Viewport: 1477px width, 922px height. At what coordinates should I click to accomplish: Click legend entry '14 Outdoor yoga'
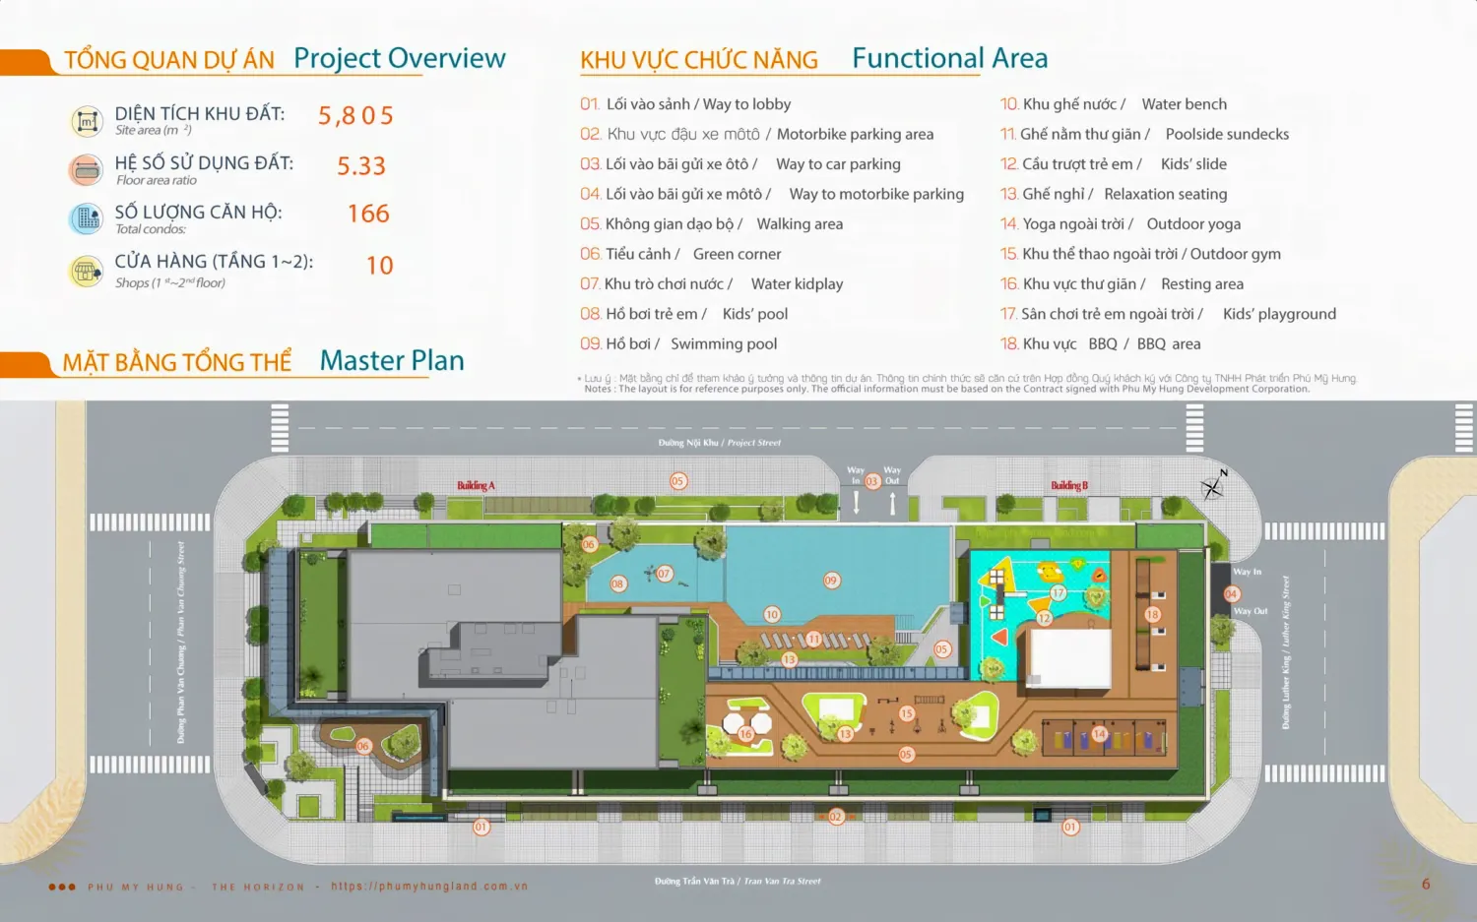[x=1120, y=224]
